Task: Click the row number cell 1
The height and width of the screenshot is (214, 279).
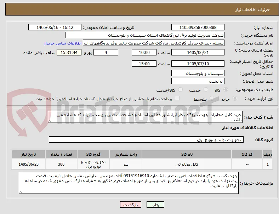Action: pyautogui.click(x=267, y=164)
